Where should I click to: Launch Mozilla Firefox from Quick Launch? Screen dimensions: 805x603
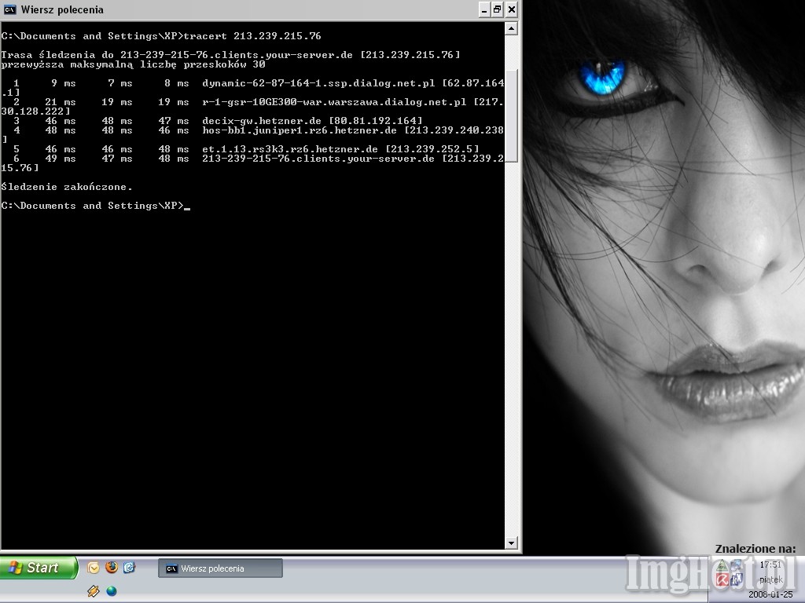point(112,567)
